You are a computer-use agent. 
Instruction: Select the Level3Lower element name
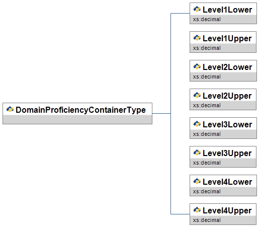coord(227,124)
